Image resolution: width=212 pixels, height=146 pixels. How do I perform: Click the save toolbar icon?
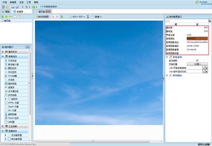click(x=13, y=7)
